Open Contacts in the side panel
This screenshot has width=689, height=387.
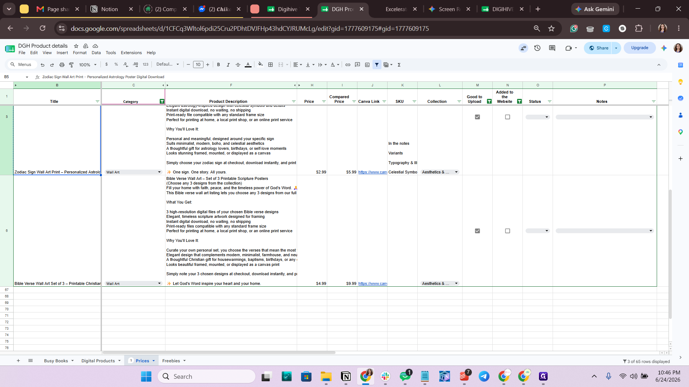(x=680, y=115)
